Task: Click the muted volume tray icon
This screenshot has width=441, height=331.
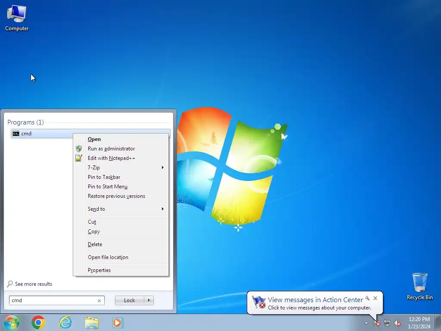Action: 398,323
